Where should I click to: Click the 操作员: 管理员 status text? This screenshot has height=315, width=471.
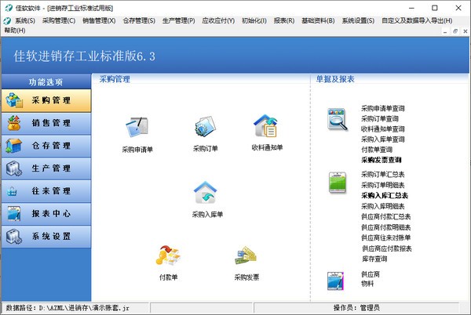click(x=356, y=308)
